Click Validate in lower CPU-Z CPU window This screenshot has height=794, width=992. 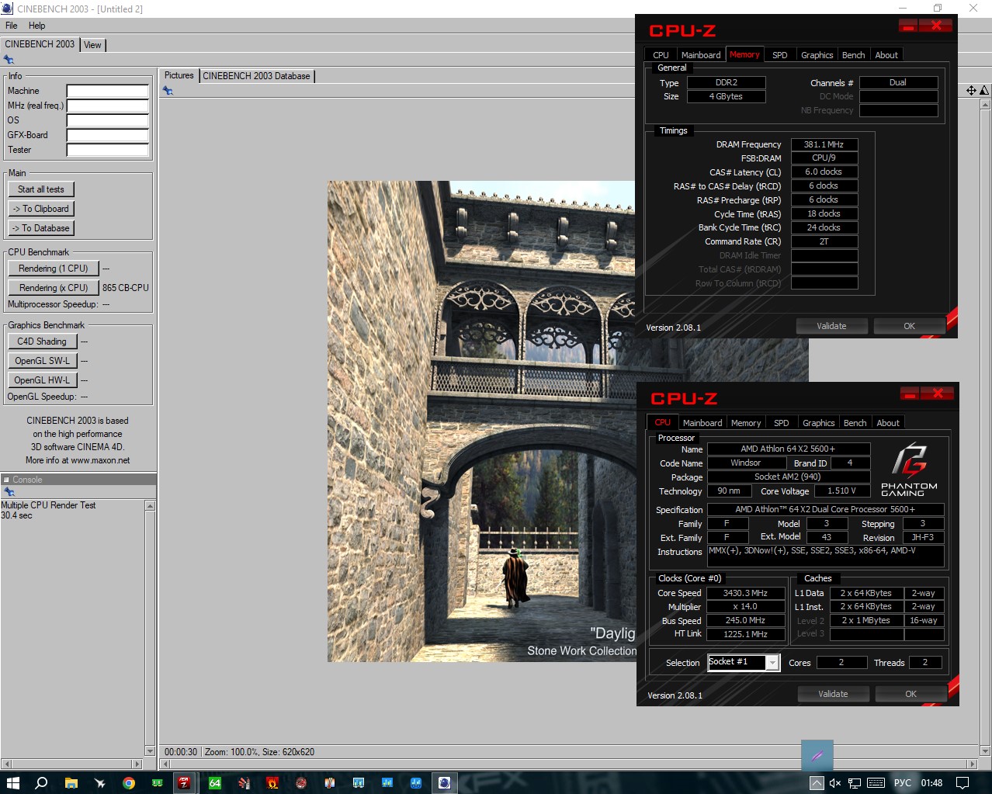tap(833, 694)
